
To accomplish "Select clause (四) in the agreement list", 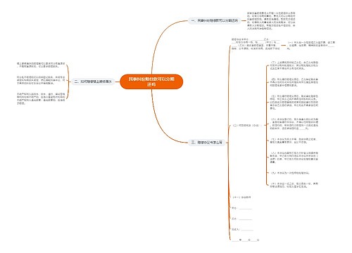I will [294, 82].
